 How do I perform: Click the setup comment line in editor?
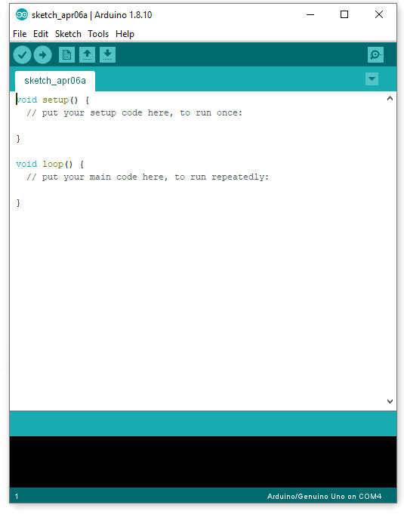[x=134, y=112]
